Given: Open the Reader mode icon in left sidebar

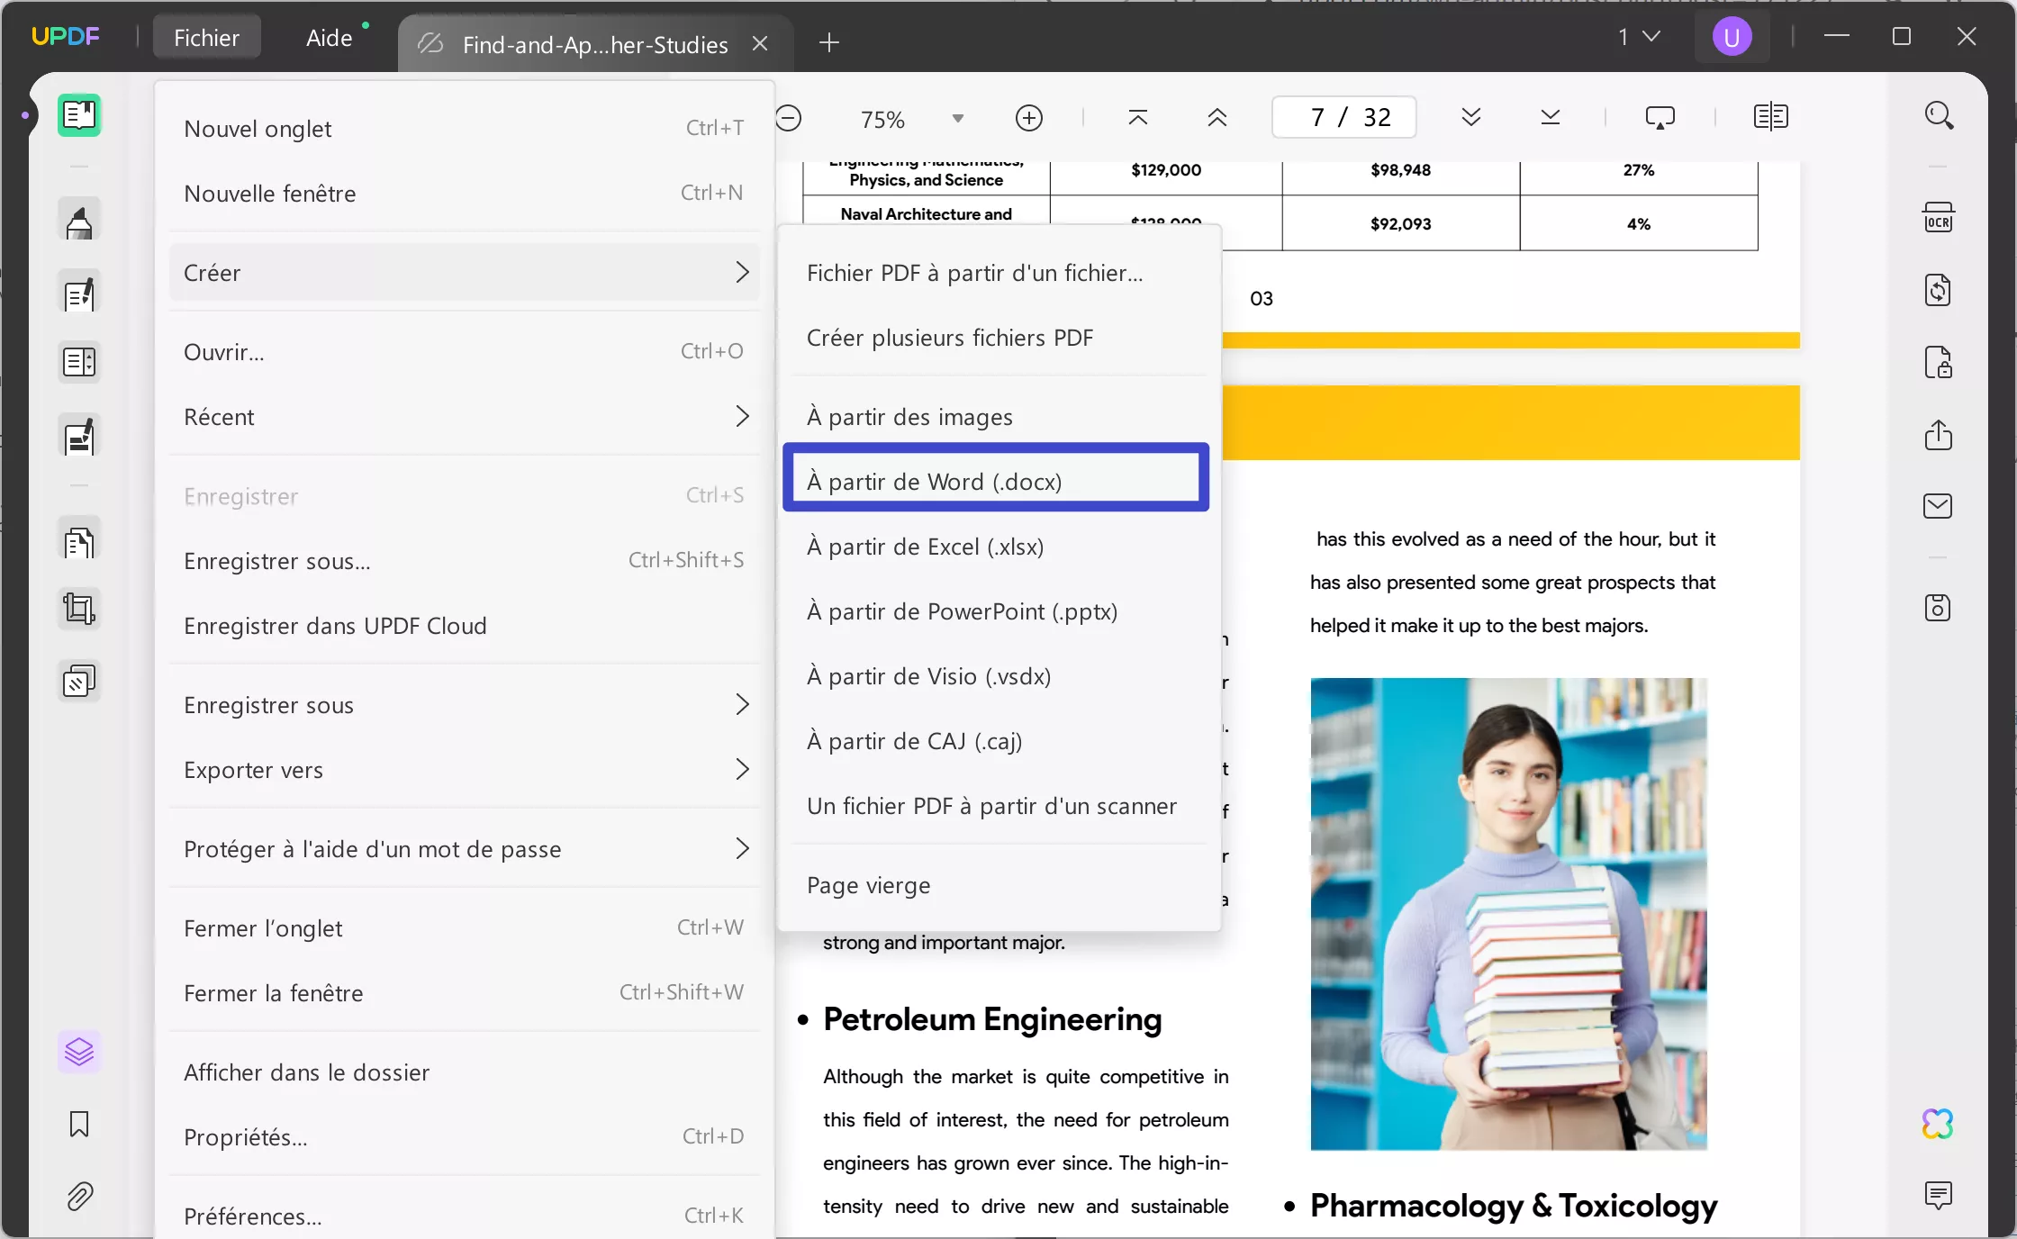Looking at the screenshot, I should pos(79,115).
